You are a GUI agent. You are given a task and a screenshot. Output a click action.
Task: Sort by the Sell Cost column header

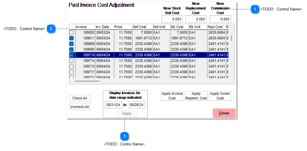click(142, 27)
